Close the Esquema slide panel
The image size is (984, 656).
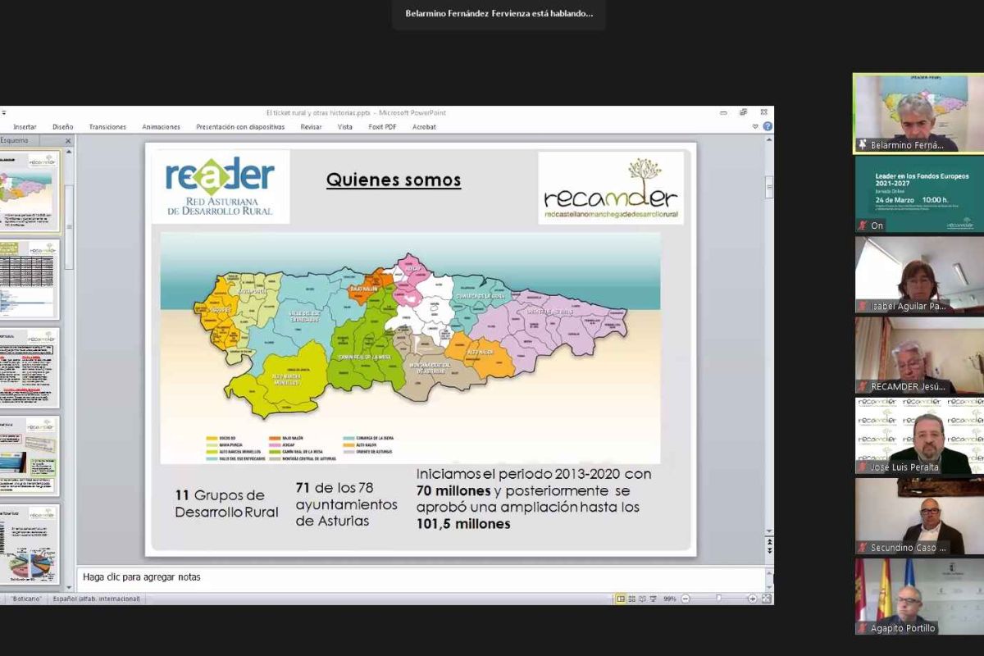coord(68,141)
